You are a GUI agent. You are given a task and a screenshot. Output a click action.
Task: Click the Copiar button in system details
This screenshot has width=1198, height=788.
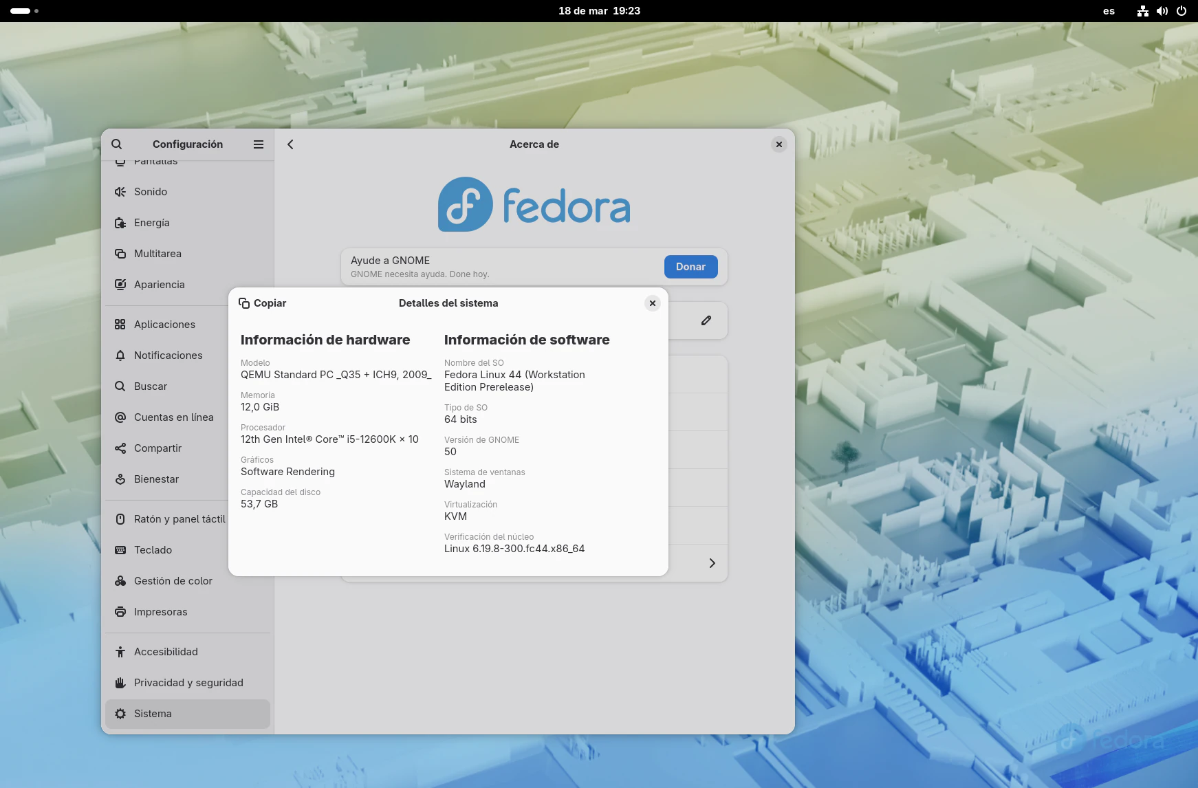point(263,303)
